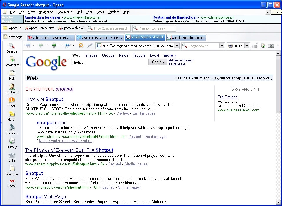Open the "History of Shotput" result
The height and width of the screenshot is (206, 282).
44,99
